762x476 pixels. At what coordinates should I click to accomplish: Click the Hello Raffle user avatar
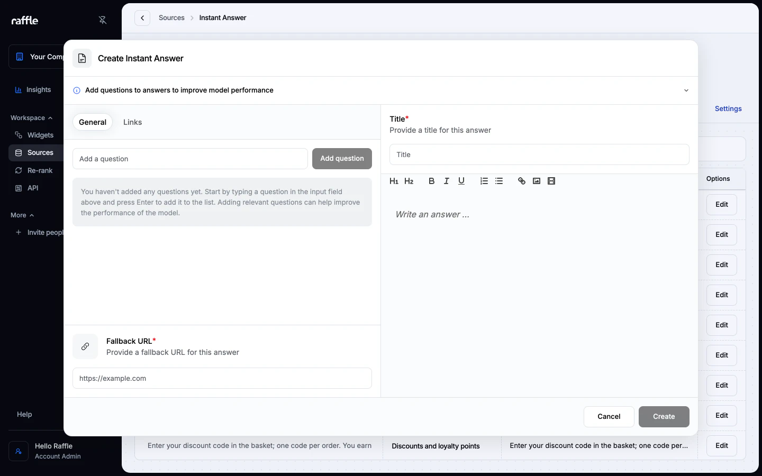tap(19, 451)
